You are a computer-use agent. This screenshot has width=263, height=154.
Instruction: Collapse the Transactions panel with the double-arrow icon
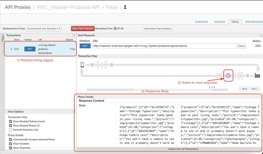coord(74,35)
